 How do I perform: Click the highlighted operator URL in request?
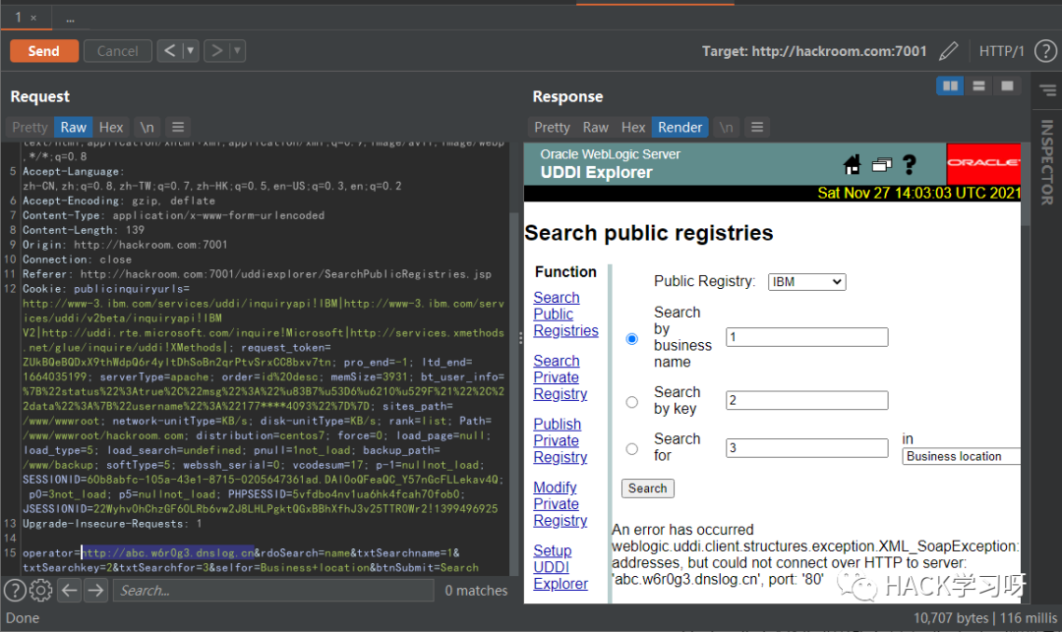[168, 552]
